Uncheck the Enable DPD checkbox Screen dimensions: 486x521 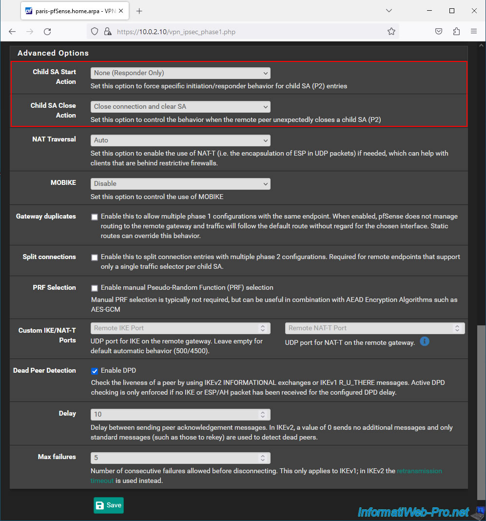coord(95,371)
